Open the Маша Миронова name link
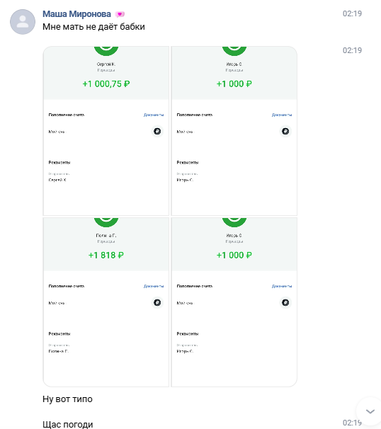The height and width of the screenshot is (429, 381). [76, 14]
